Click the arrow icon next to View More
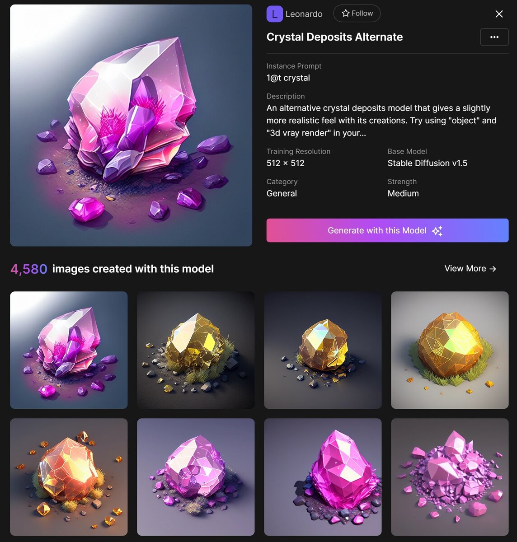517x542 pixels. (493, 269)
